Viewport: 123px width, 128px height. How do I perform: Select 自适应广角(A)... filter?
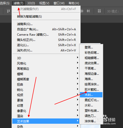[x=46, y=29]
